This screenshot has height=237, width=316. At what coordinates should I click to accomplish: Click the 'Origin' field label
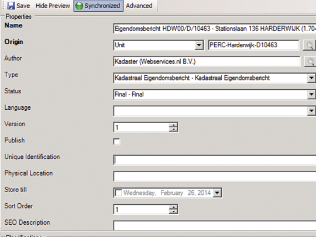pos(13,42)
